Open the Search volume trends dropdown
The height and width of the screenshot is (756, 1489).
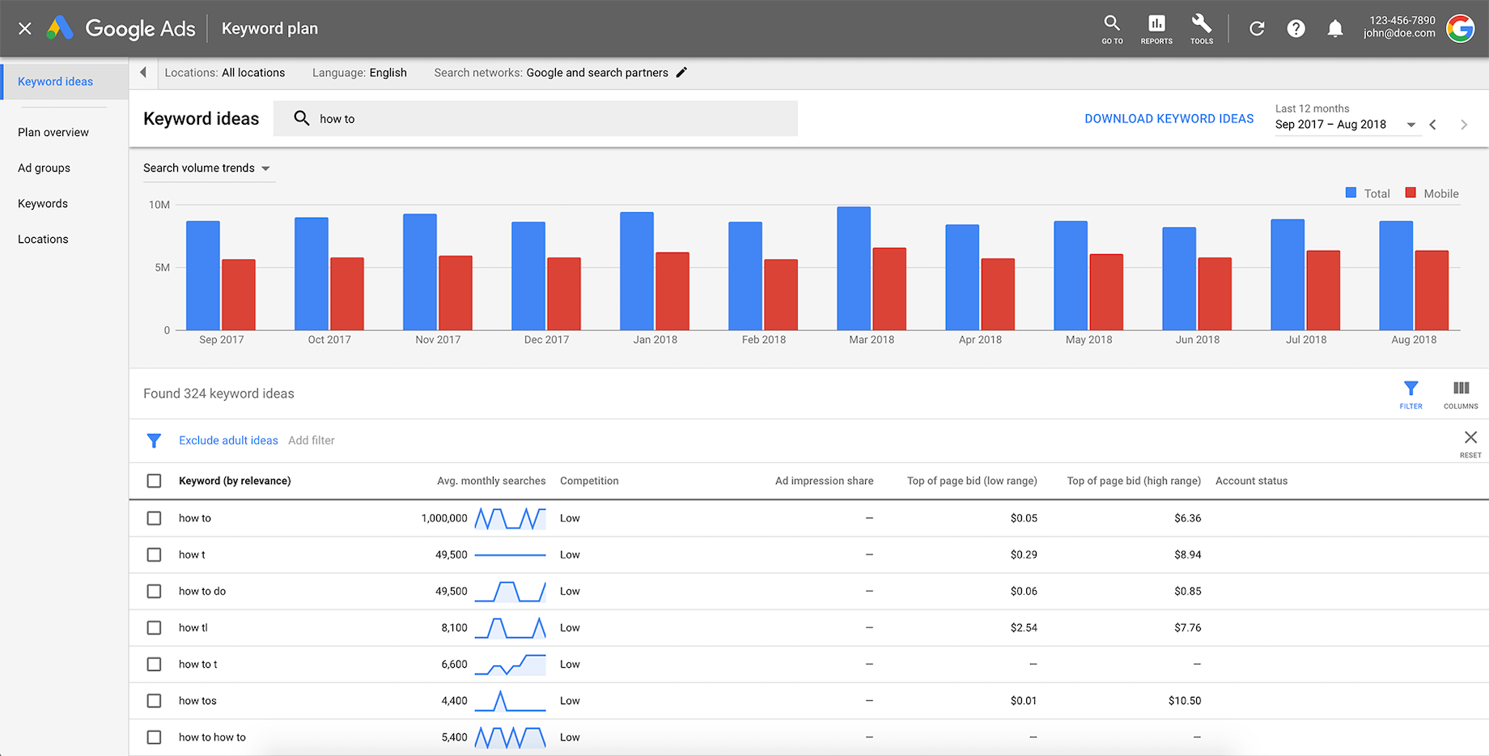click(x=208, y=168)
